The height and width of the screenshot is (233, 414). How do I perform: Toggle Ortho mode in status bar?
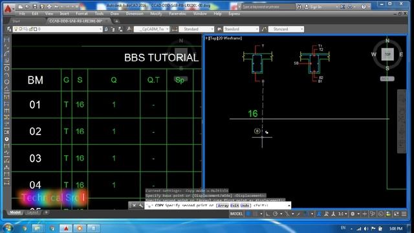(x=268, y=214)
